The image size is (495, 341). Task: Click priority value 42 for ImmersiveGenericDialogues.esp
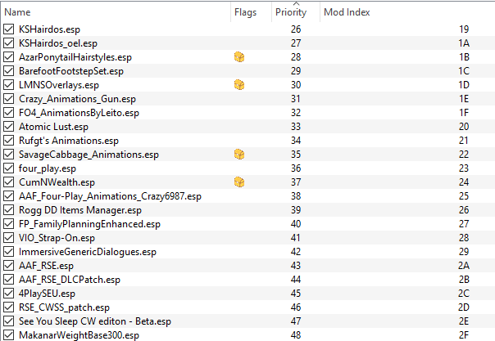tap(296, 252)
